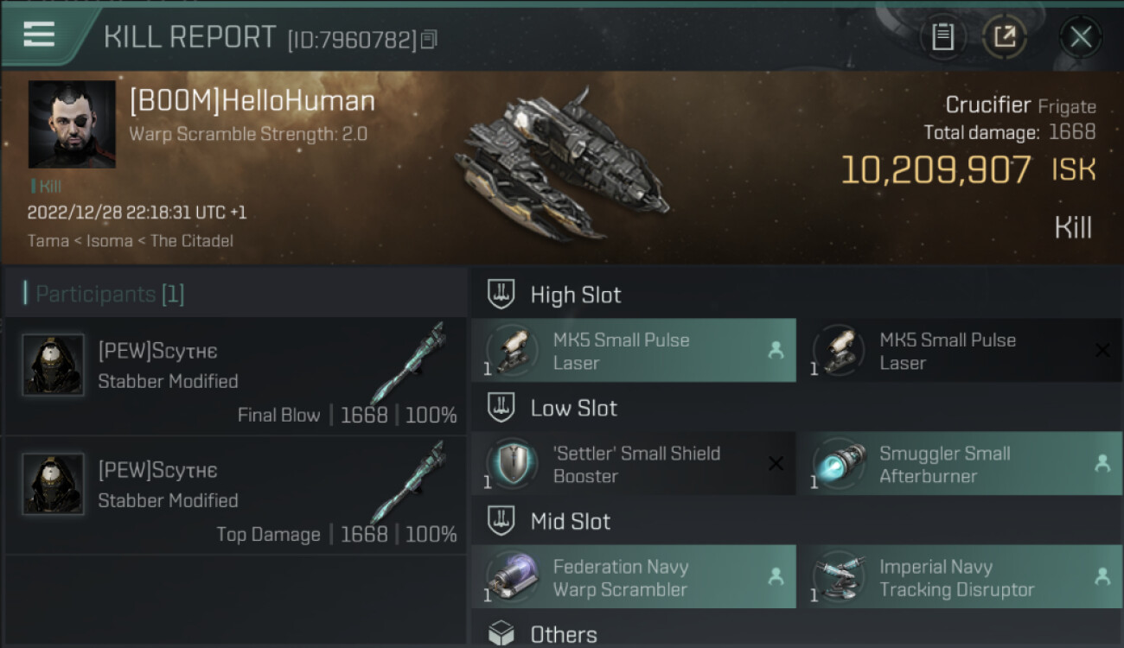Viewport: 1124px width, 648px height.
Task: Click the Crucifier ship image
Action: point(562,164)
